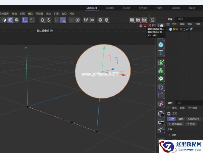Open Edit Render Settings clapperboard icon

click(x=145, y=20)
